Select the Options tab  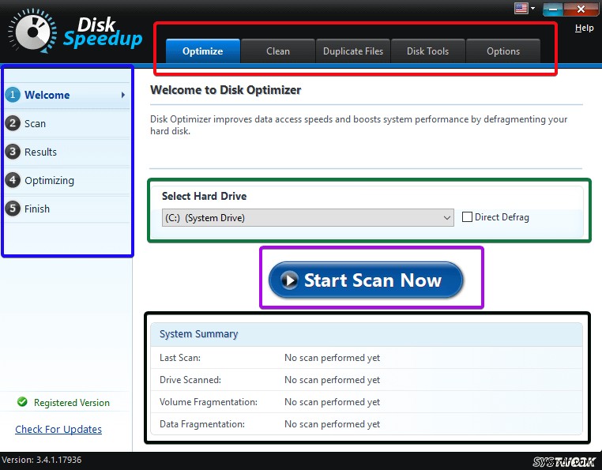pyautogui.click(x=503, y=51)
